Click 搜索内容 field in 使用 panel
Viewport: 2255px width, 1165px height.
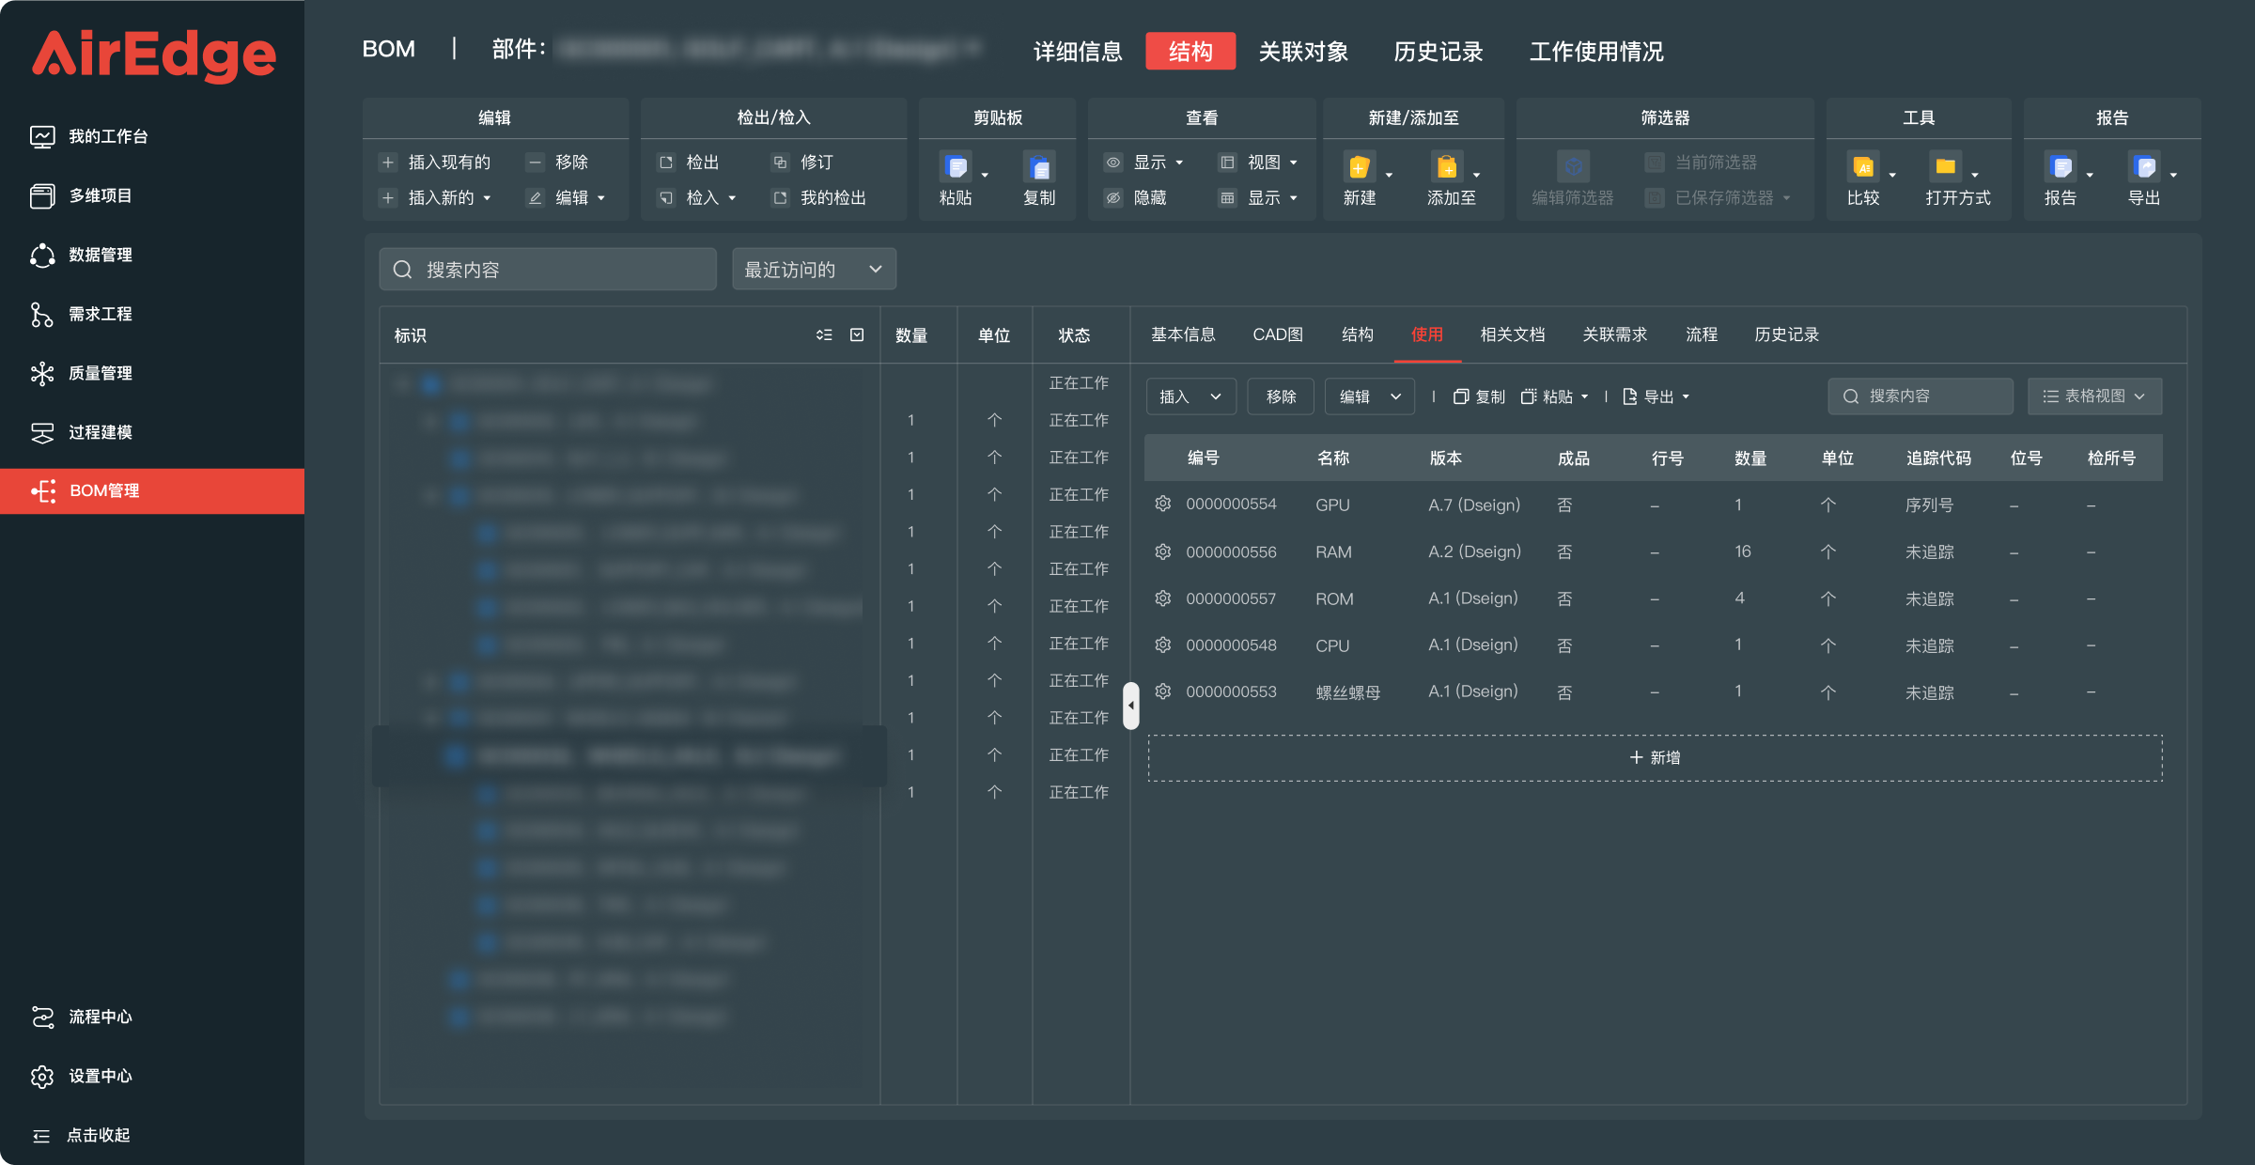tap(1921, 396)
